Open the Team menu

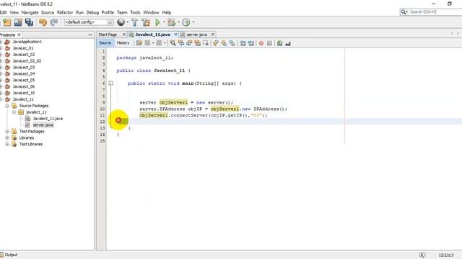tap(122, 12)
